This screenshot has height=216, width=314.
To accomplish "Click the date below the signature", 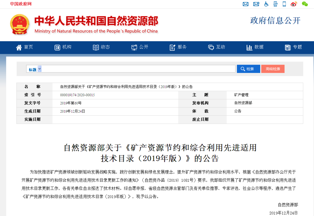I will coord(283,213).
